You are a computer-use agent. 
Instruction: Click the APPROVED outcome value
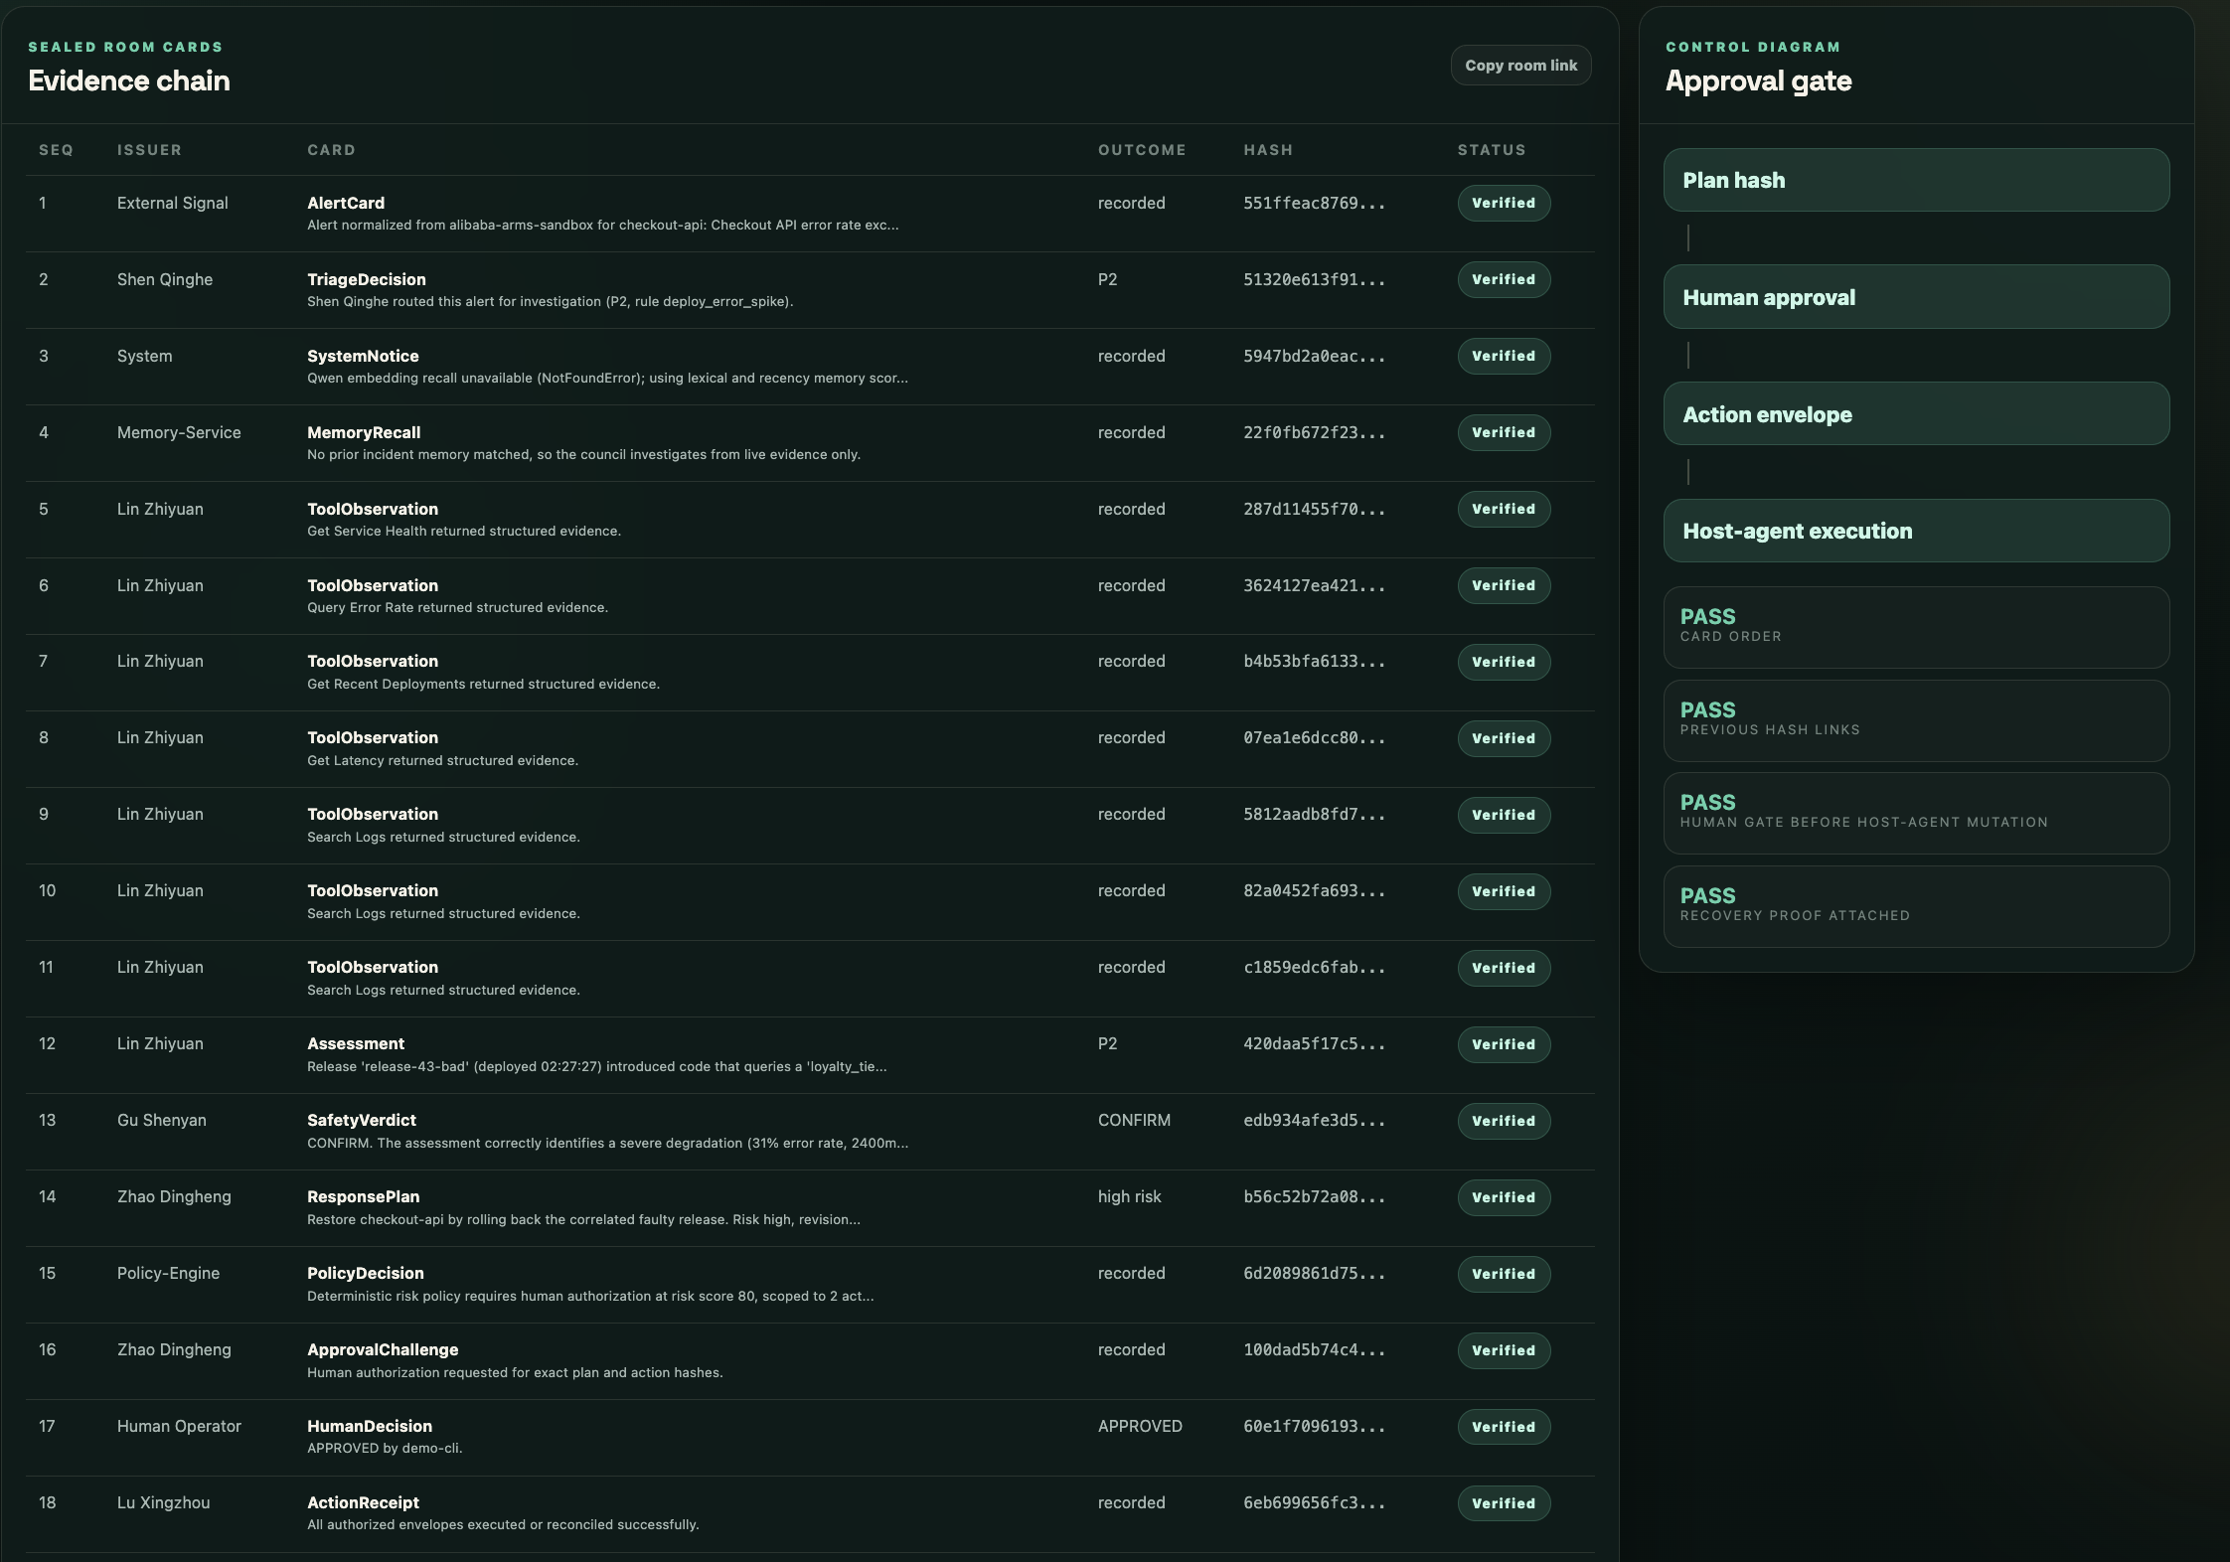coord(1140,1426)
